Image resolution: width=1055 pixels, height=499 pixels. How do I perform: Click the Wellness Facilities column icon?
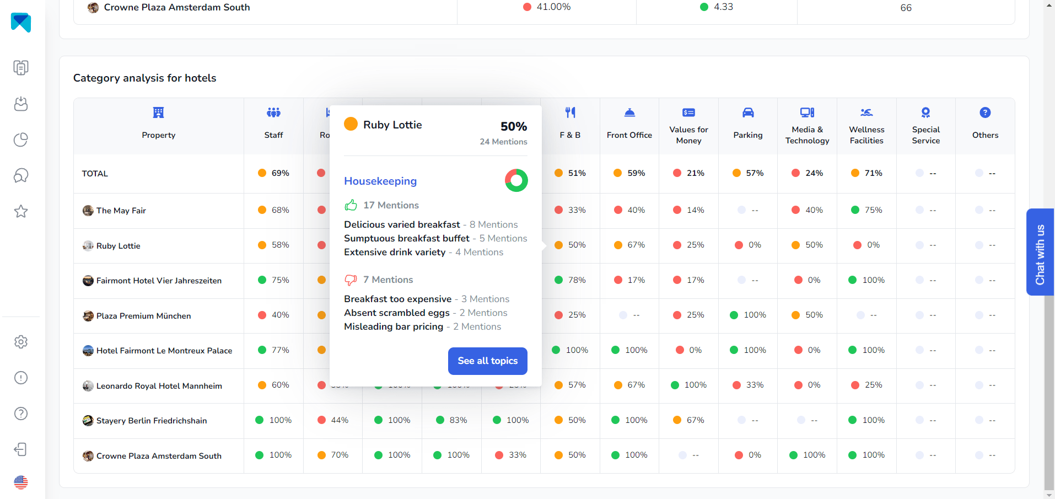[x=866, y=112]
